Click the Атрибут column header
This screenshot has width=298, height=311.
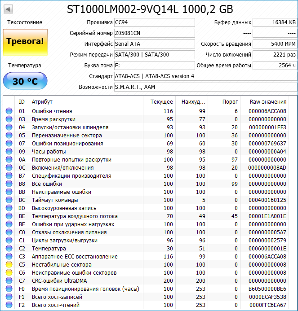pos(42,102)
